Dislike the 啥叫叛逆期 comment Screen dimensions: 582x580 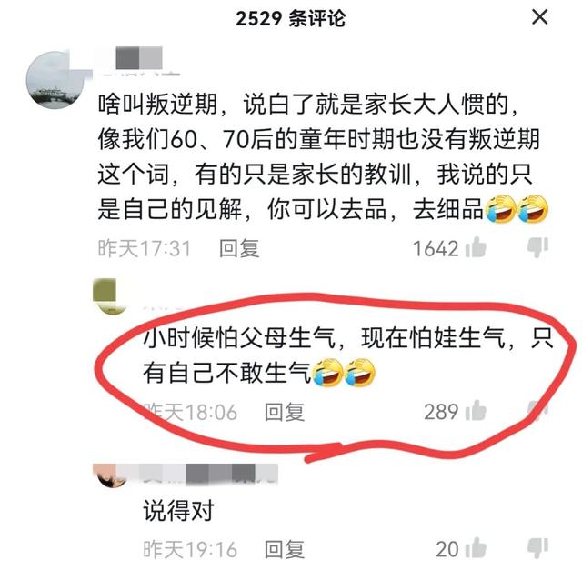pyautogui.click(x=537, y=247)
